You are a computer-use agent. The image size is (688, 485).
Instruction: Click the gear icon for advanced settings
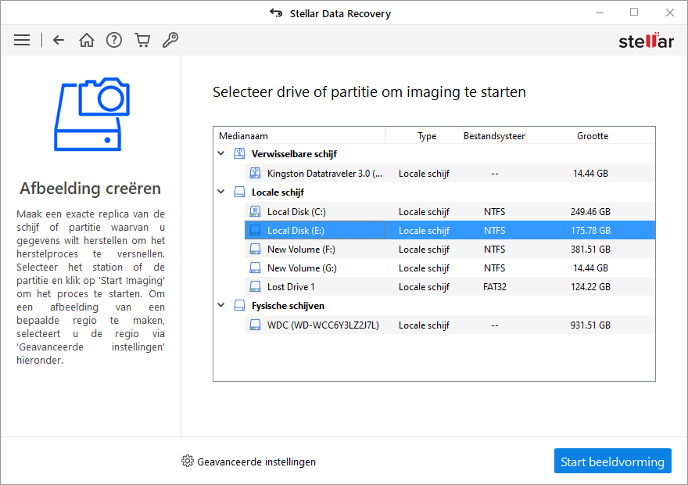(188, 461)
